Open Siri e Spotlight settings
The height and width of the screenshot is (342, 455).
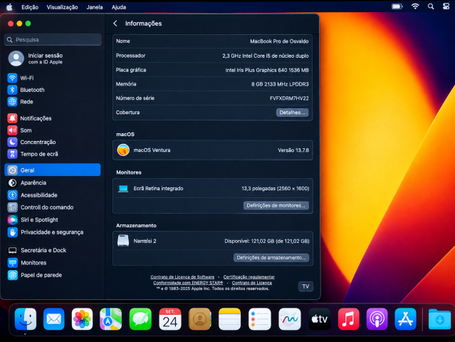[53, 219]
